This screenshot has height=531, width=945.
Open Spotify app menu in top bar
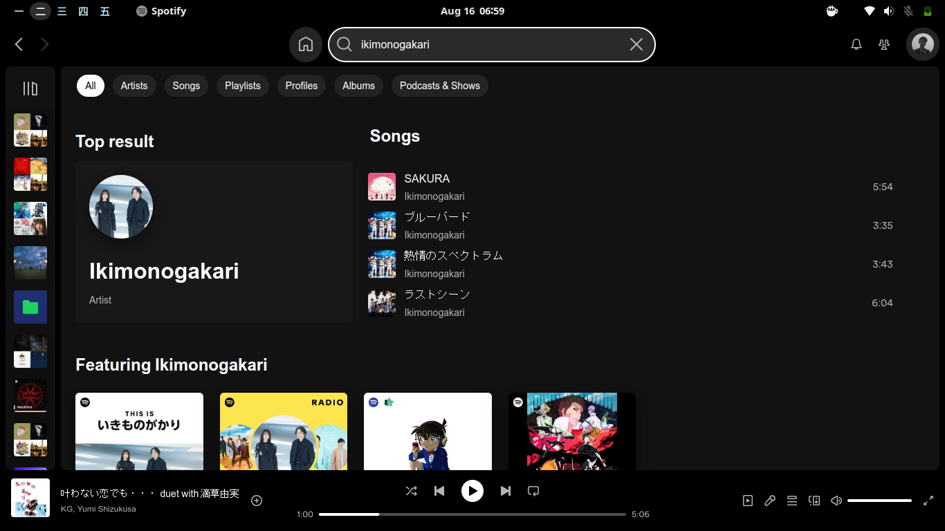coord(161,11)
